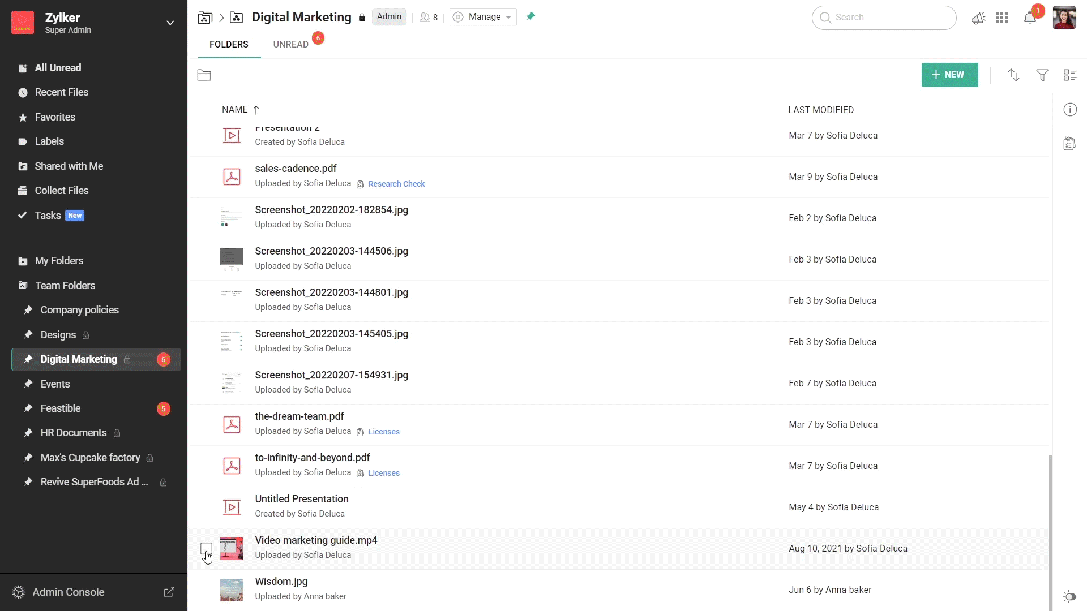Open Team Folders

pos(65,286)
